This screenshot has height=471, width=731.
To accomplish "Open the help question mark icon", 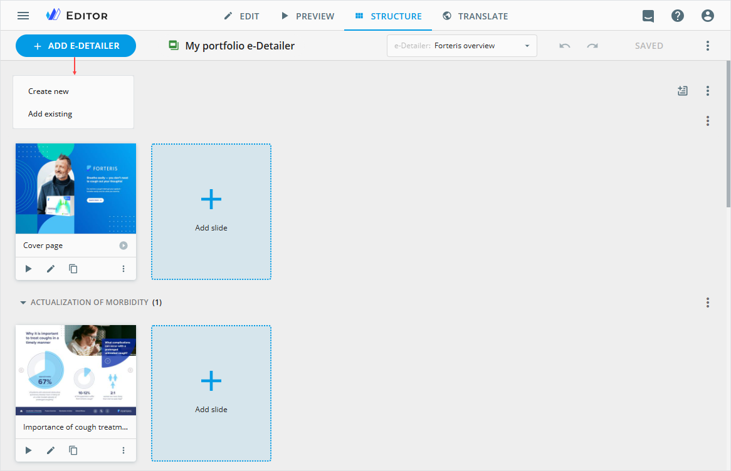I will [x=678, y=16].
